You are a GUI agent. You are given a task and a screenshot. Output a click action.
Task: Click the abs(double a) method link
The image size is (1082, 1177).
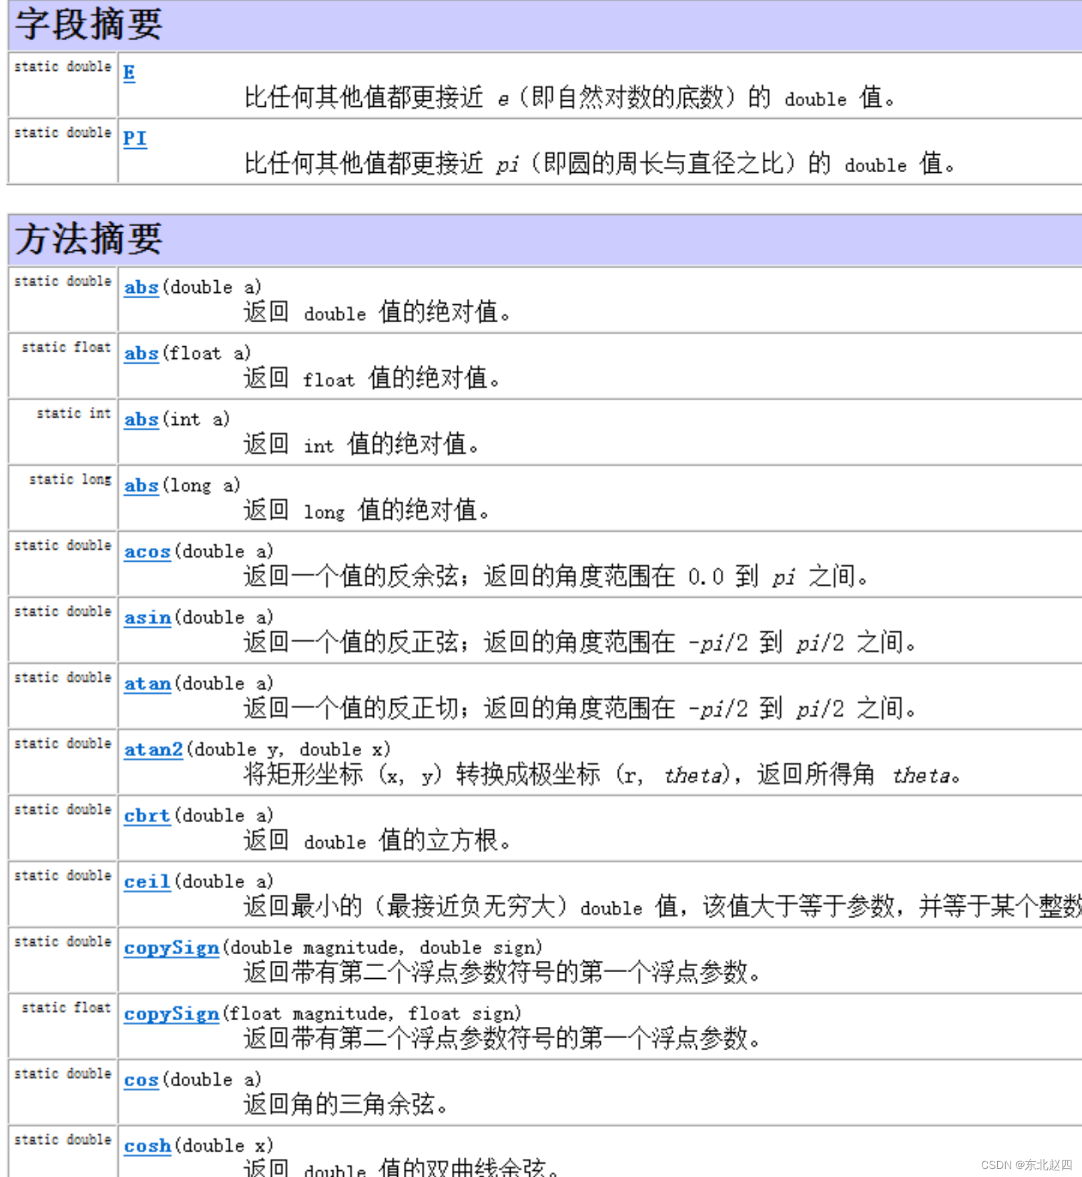pyautogui.click(x=141, y=288)
